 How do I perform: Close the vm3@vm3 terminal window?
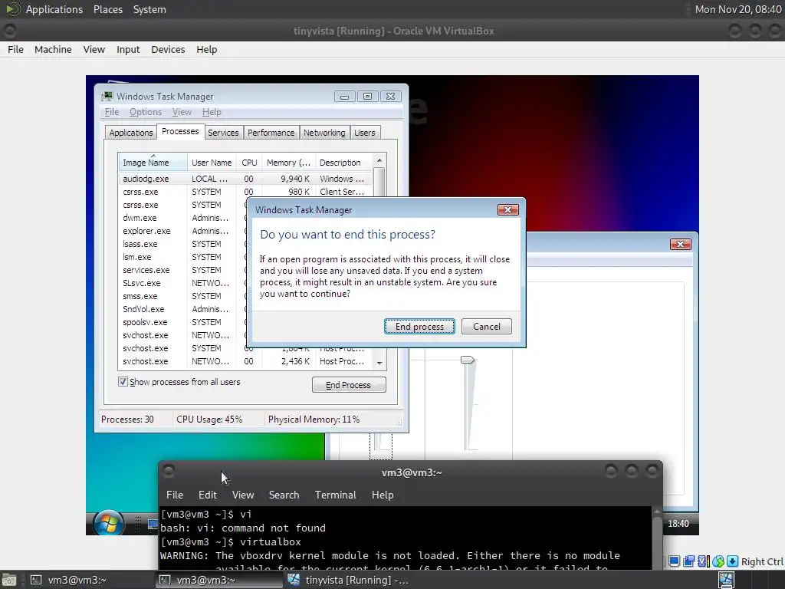pyautogui.click(x=652, y=470)
